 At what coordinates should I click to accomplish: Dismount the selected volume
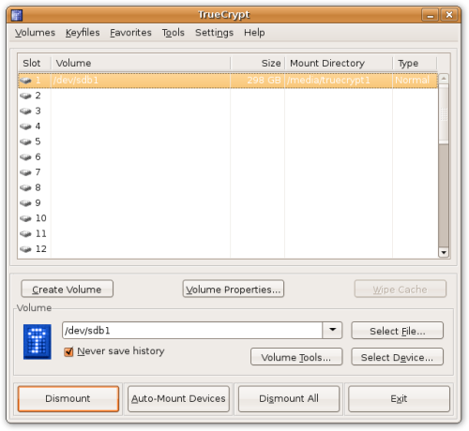(68, 398)
